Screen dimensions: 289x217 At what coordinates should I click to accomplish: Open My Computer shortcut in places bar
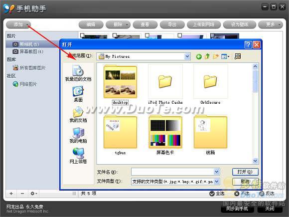pos(78,136)
